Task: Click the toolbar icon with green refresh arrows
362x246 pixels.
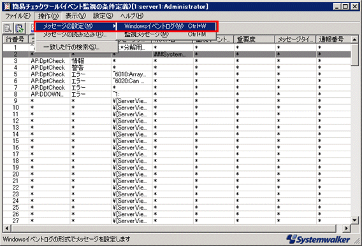Action: pos(19,29)
